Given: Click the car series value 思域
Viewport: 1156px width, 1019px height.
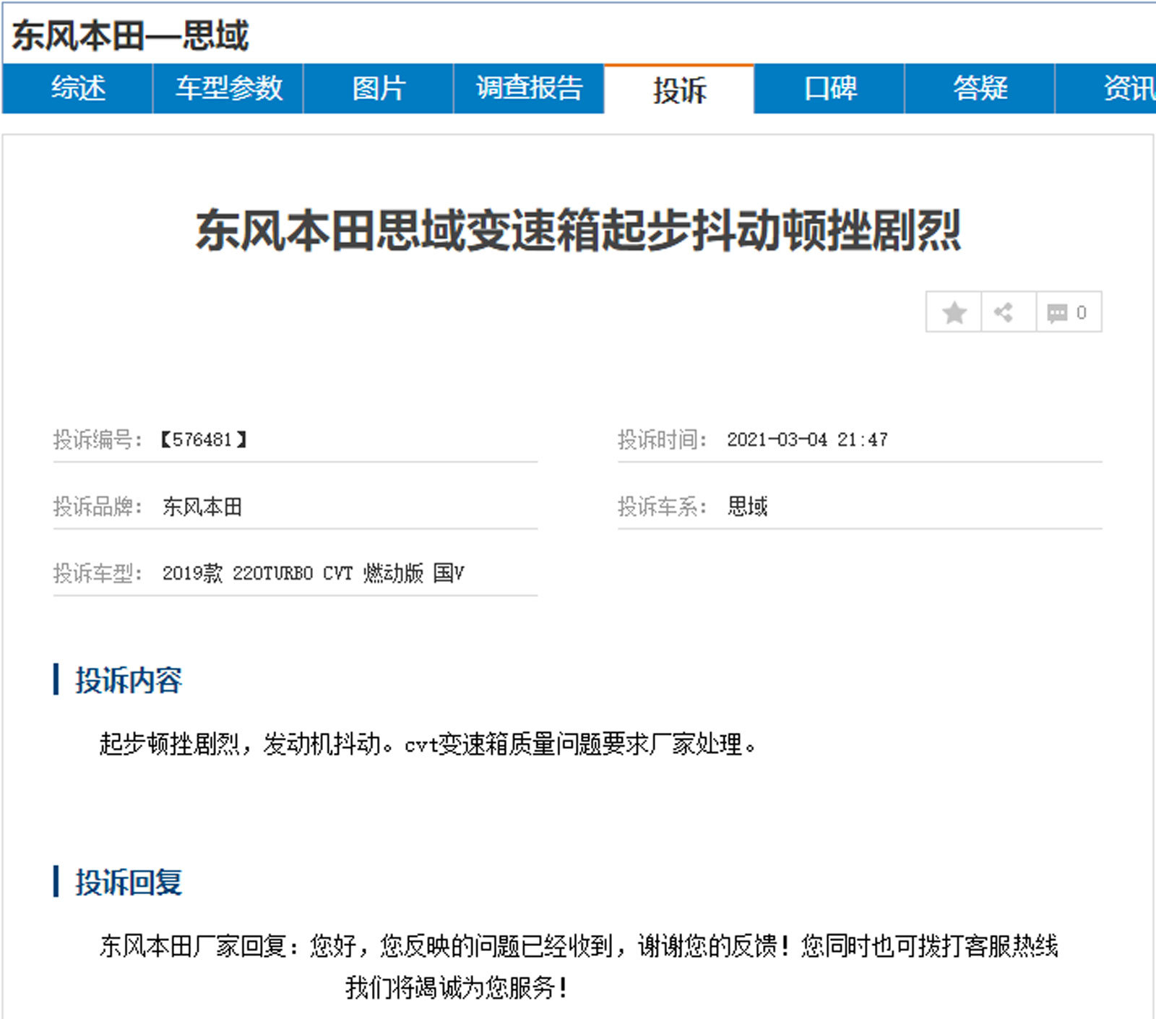Looking at the screenshot, I should [x=747, y=507].
